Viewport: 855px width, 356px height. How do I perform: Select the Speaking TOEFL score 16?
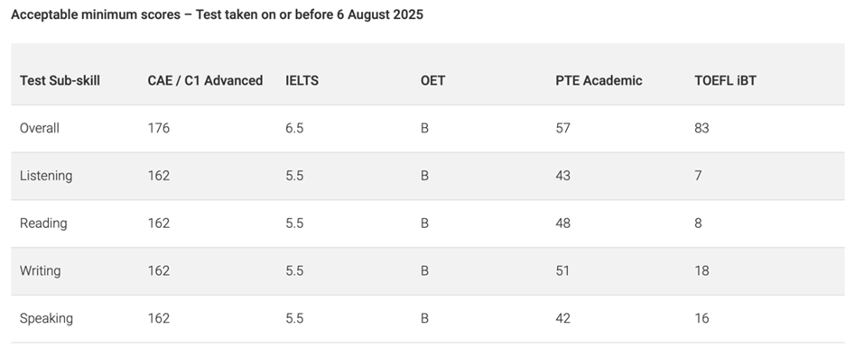tap(702, 318)
